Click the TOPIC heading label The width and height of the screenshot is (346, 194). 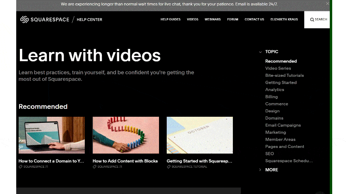(272, 52)
